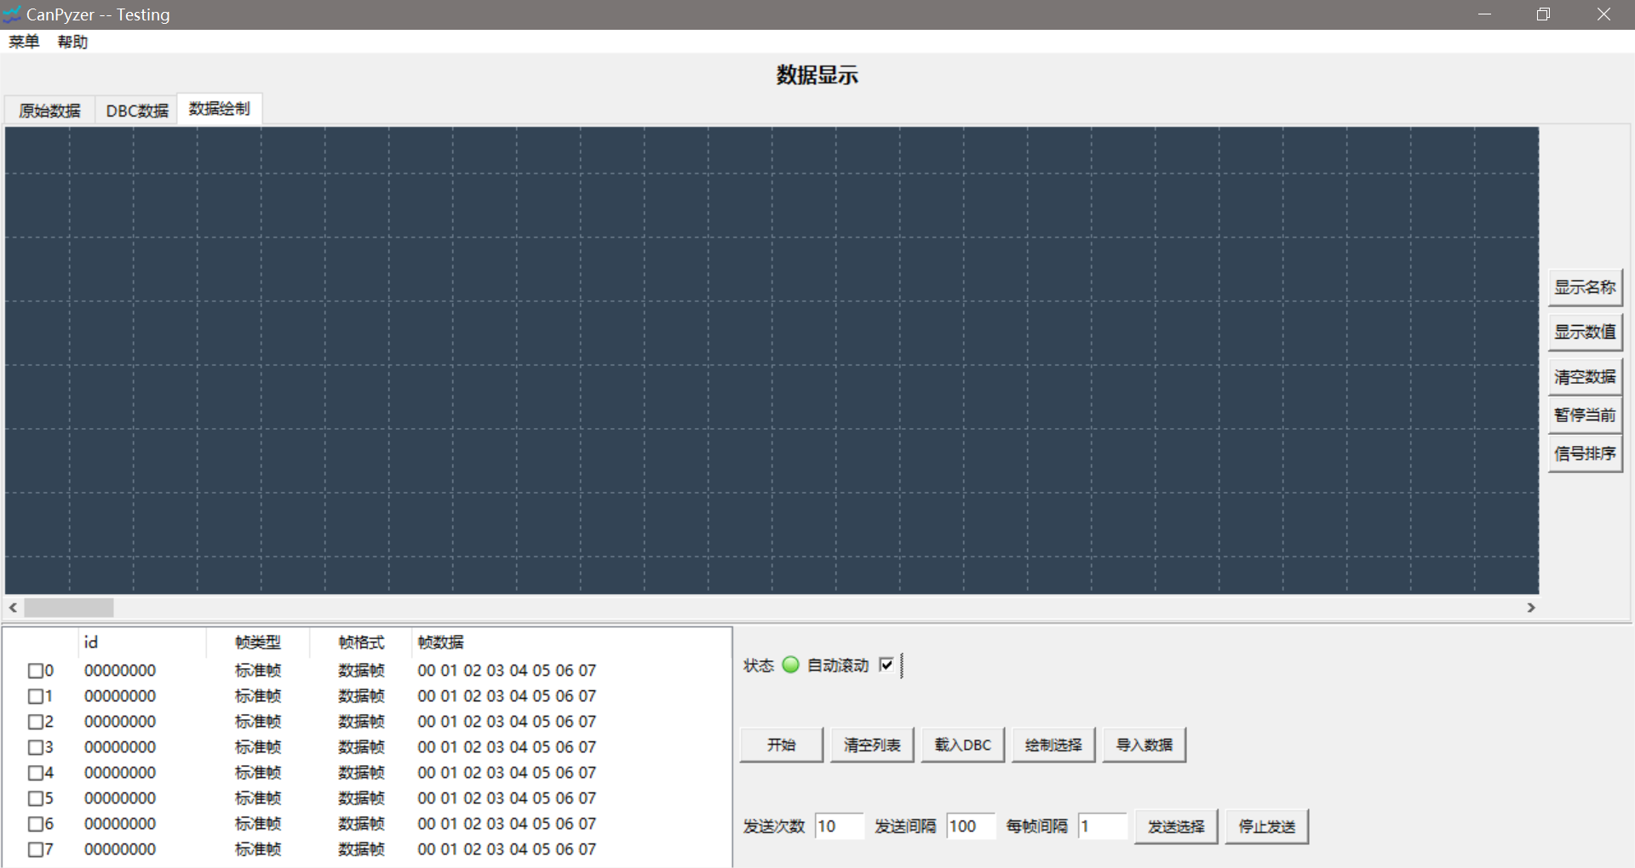The height and width of the screenshot is (868, 1635).
Task: Check the row 1 checkbox
Action: point(35,696)
